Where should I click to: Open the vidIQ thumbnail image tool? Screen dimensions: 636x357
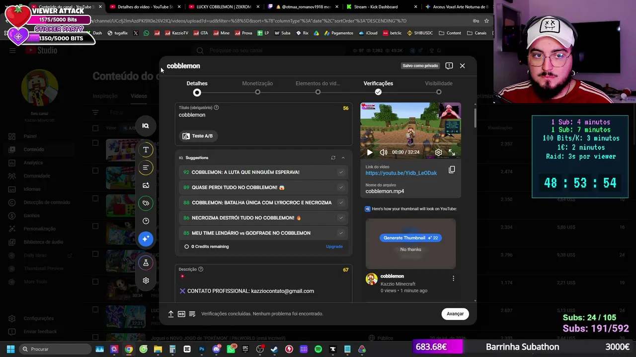coord(146,185)
